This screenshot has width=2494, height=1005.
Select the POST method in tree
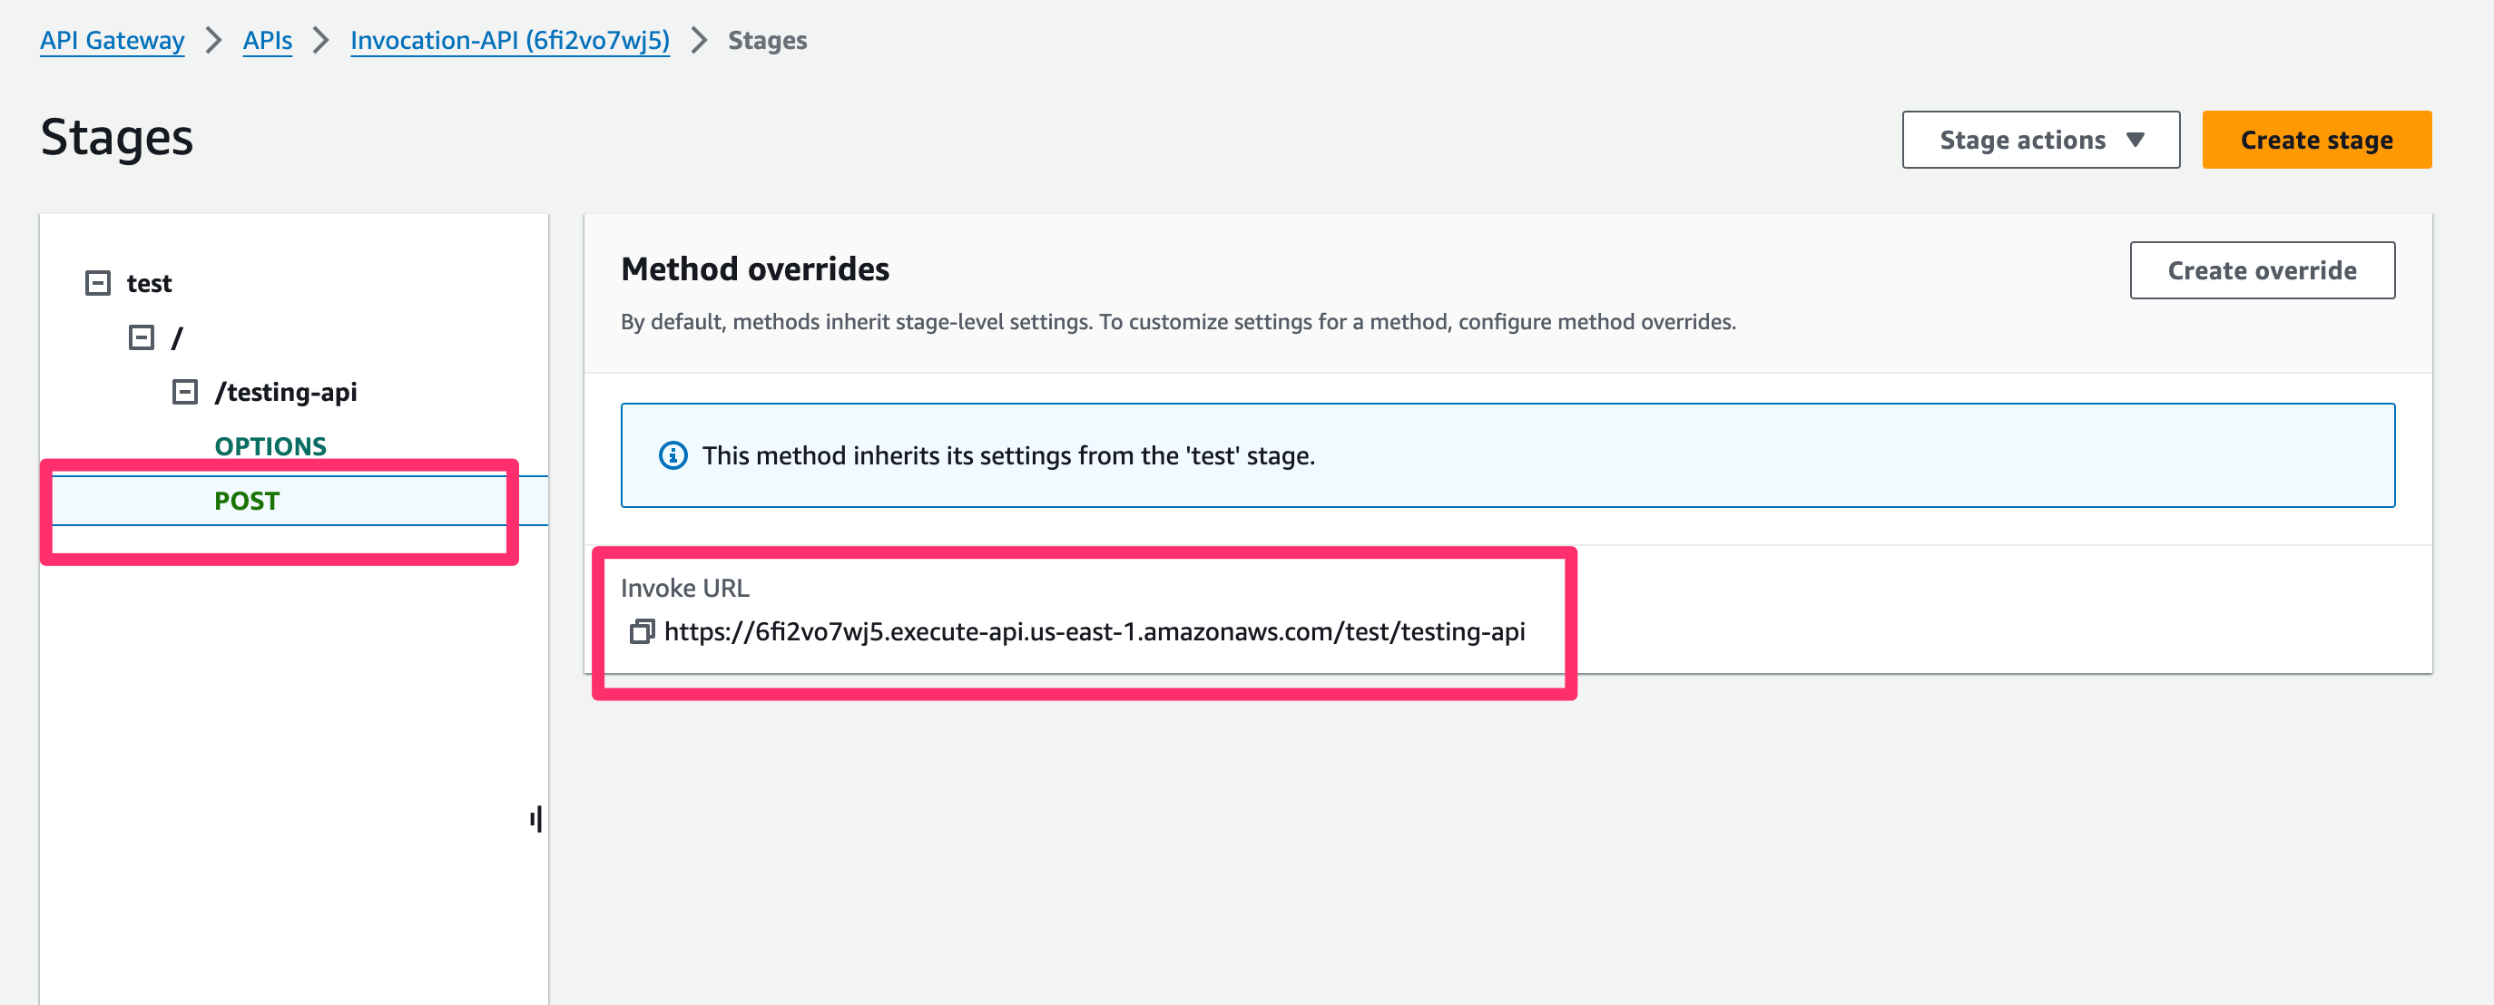pos(247,501)
